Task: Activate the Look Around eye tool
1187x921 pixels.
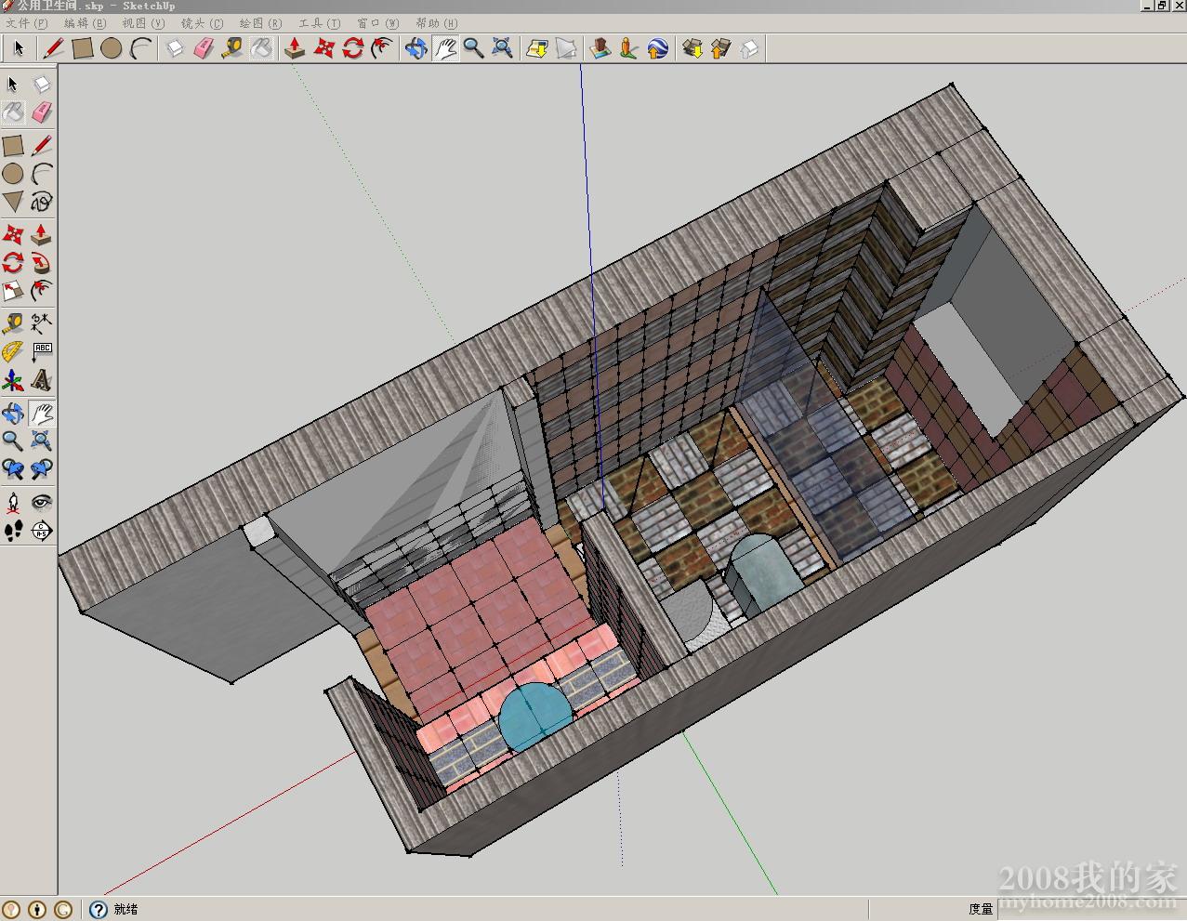Action: [x=41, y=503]
